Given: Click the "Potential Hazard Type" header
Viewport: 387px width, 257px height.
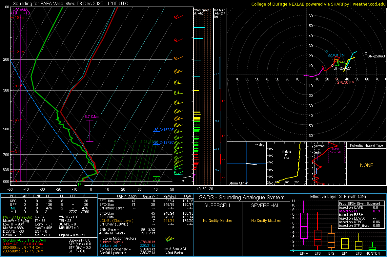Looking at the screenshot, I should tap(366, 145).
